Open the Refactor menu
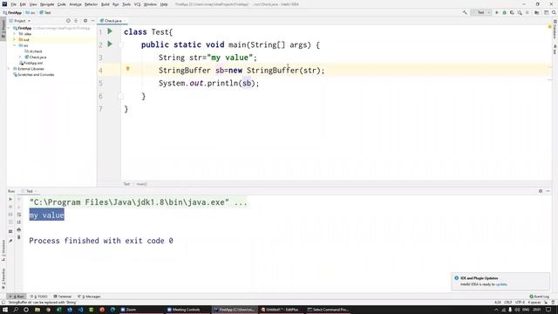Viewport: 558px width, 314px height. [91, 4]
